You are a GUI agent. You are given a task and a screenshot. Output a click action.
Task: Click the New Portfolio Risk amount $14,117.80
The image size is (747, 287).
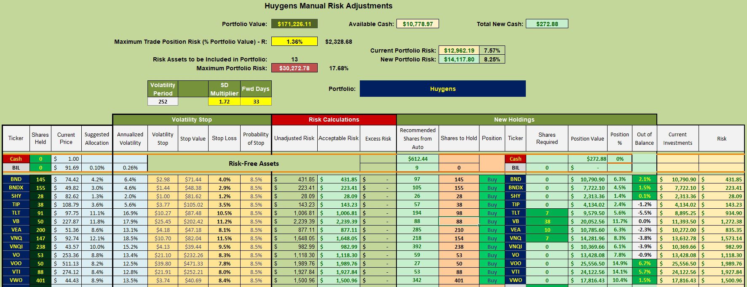pyautogui.click(x=459, y=59)
